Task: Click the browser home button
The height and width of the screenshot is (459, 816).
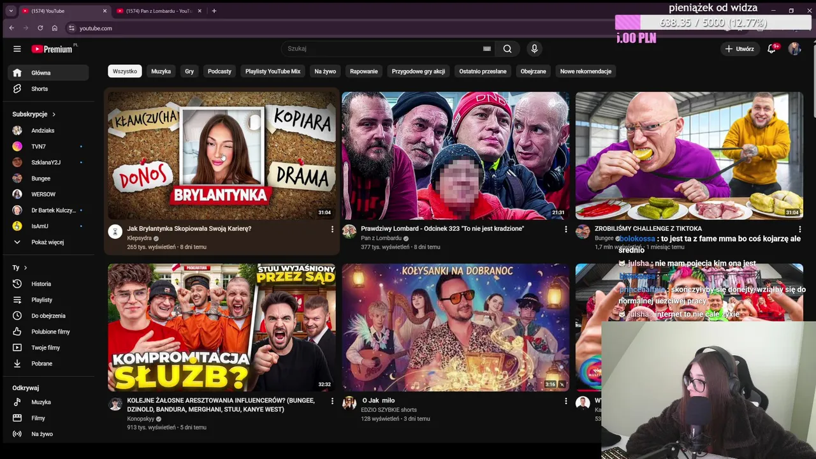Action: point(55,28)
